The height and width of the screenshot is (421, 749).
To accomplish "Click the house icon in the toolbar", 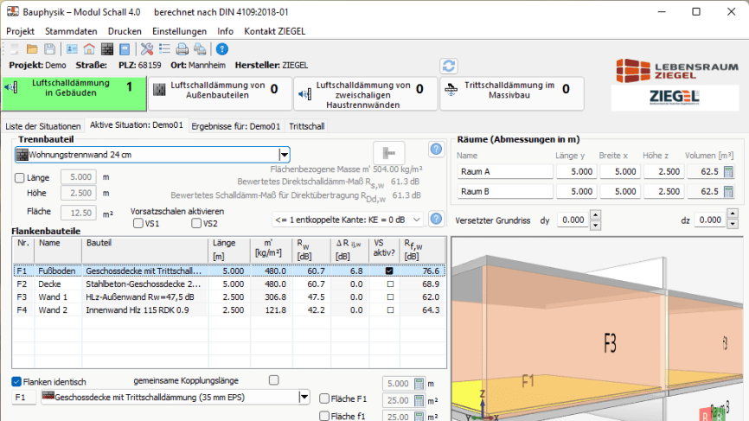I will coord(89,49).
